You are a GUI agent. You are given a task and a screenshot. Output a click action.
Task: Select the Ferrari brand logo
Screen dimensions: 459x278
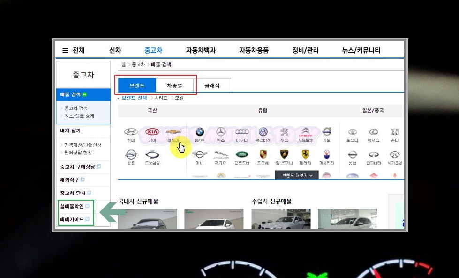[x=305, y=154]
